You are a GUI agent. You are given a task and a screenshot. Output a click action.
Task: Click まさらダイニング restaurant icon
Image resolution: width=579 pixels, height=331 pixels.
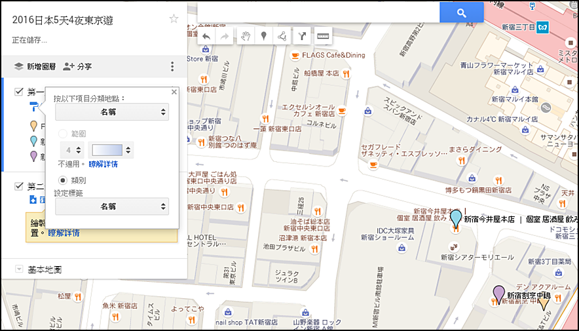pyautogui.click(x=461, y=161)
